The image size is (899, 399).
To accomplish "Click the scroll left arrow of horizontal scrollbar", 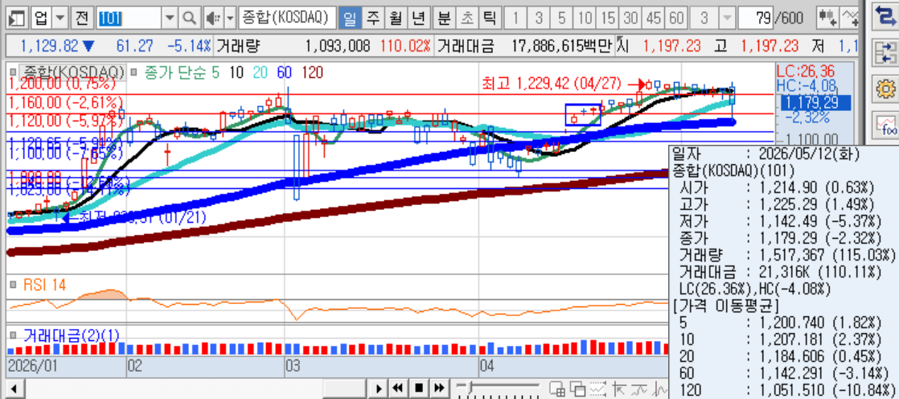I will 14,389.
